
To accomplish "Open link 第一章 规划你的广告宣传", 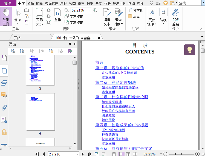I will (120, 68).
